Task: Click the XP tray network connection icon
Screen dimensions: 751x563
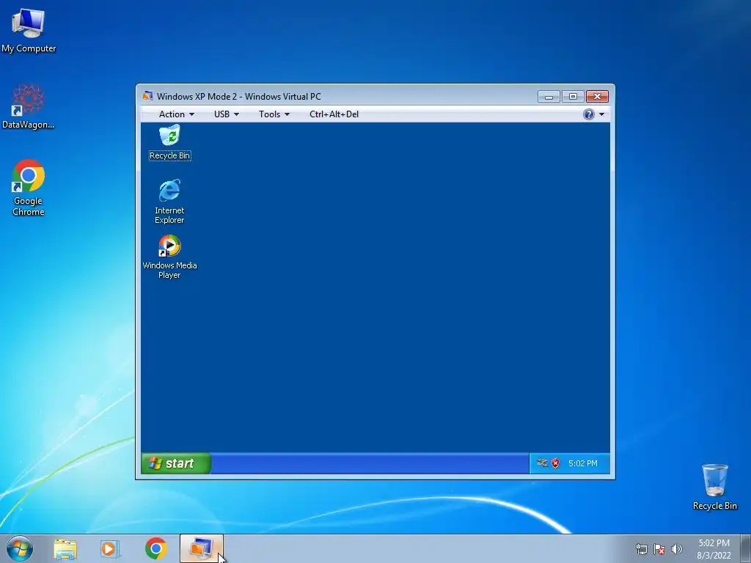Action: tap(542, 463)
